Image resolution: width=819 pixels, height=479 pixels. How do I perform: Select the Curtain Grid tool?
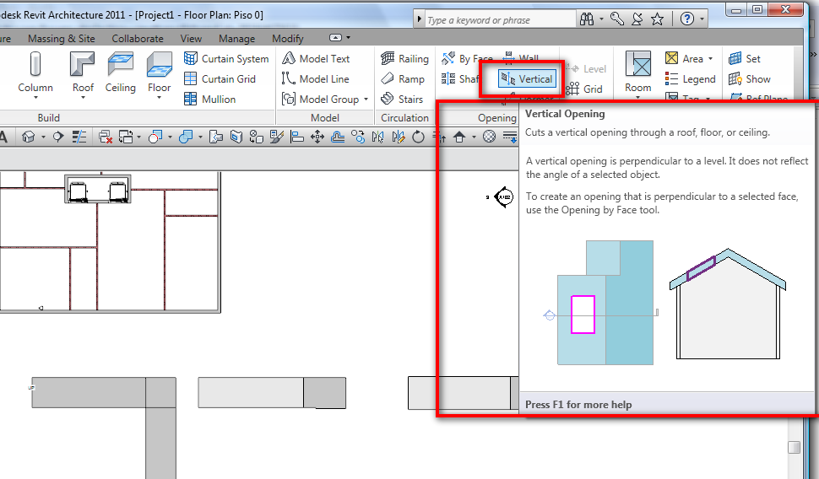(220, 78)
